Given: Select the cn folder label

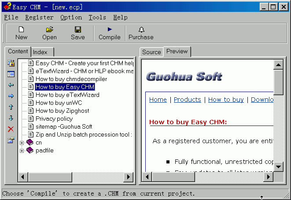Looking at the screenshot, I should tap(39, 143).
